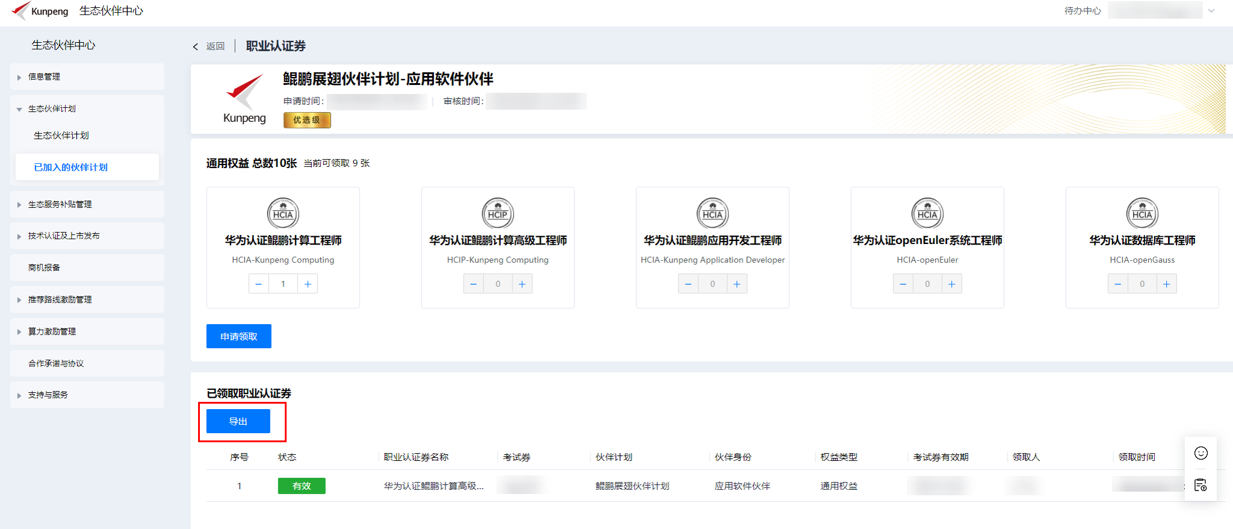Go back via the 返回 link
The height and width of the screenshot is (529, 1233).
(x=215, y=46)
